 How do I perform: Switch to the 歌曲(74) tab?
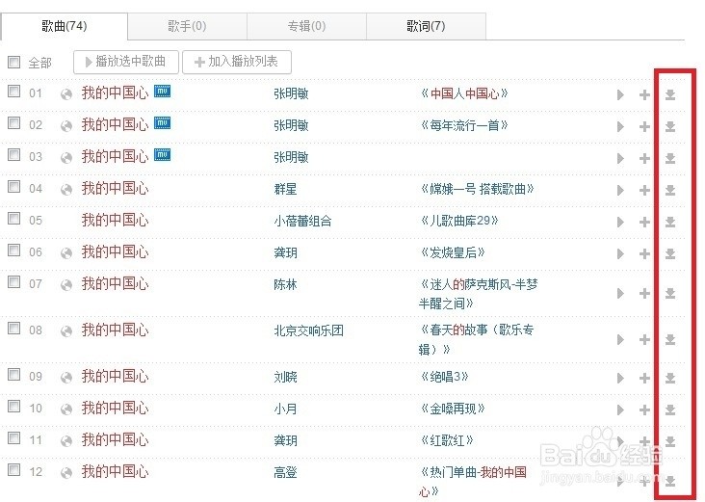(x=65, y=27)
